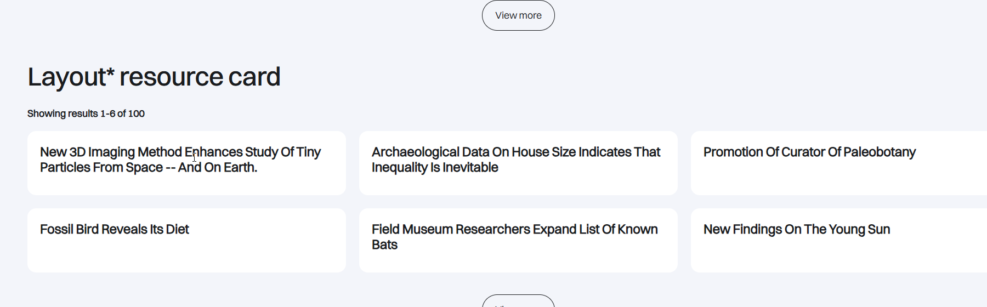
Task: Select the Young Sun resource card
Action: coord(839,255)
